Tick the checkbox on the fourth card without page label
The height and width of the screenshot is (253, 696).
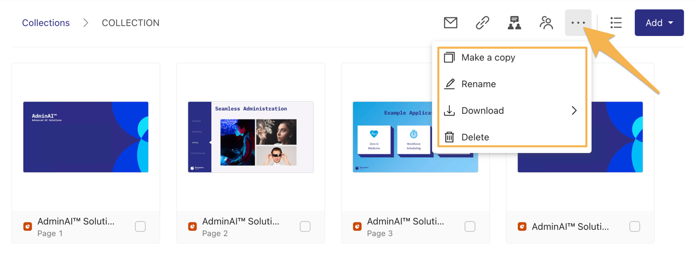[x=635, y=226]
